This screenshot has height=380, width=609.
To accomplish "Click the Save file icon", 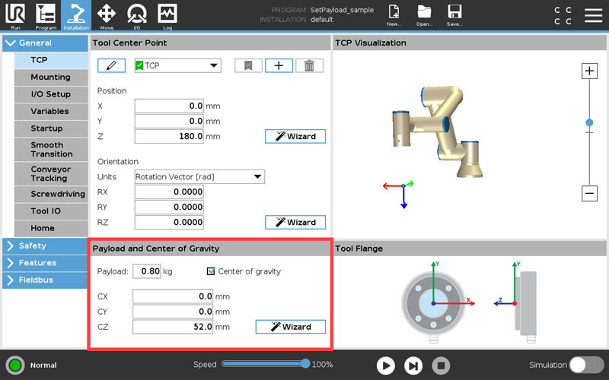I will 454,15.
